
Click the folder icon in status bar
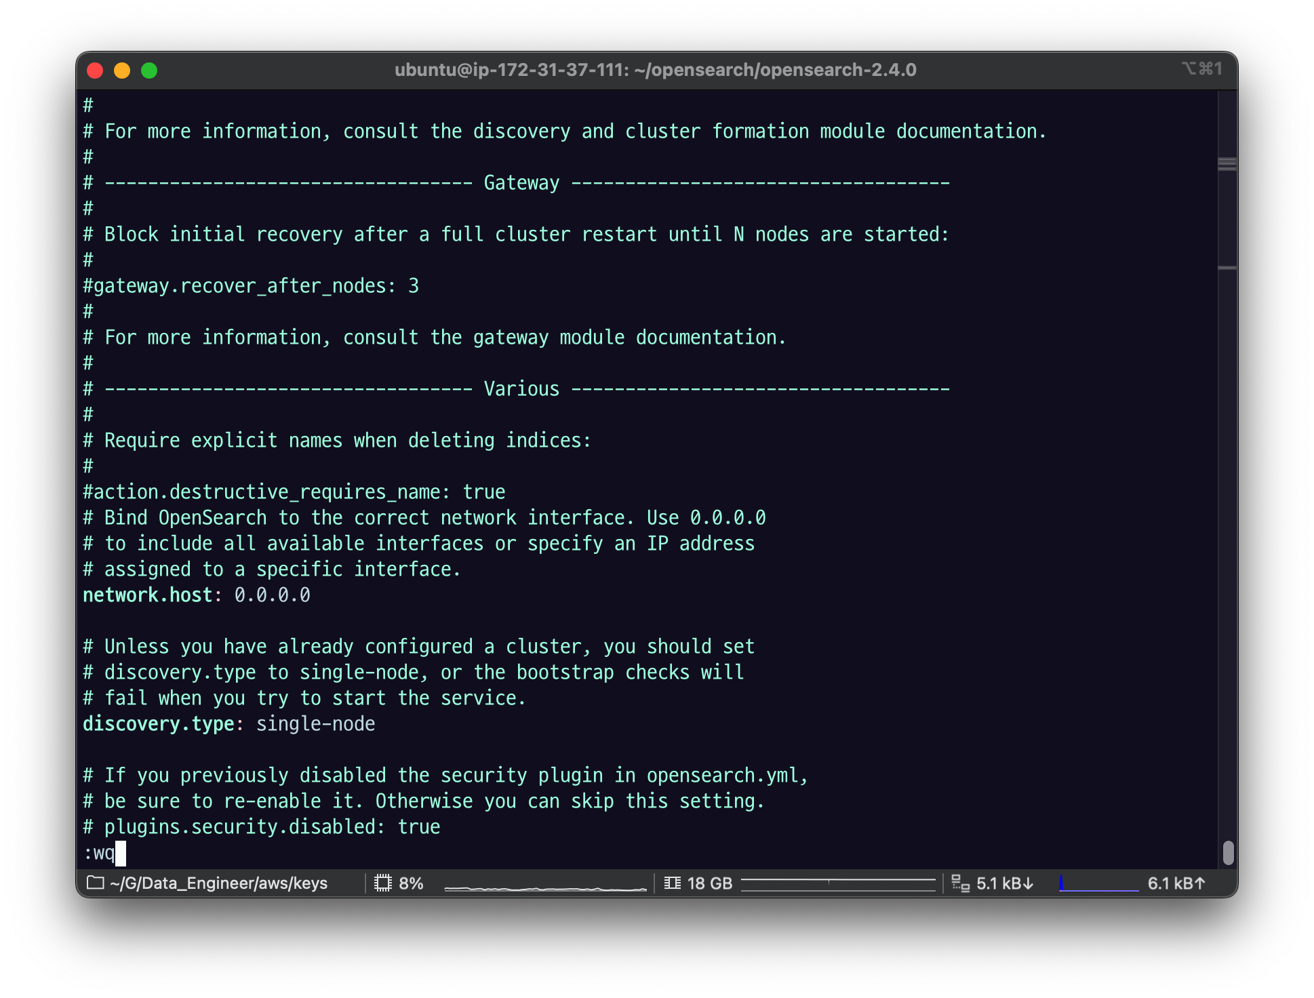point(96,883)
